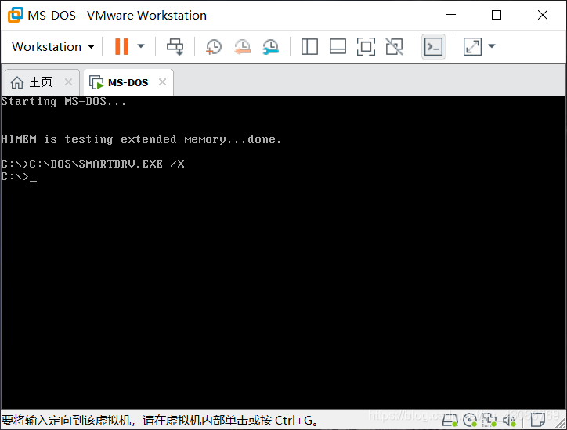This screenshot has height=430, width=567.
Task: Open the Workstation menu
Action: coord(53,47)
